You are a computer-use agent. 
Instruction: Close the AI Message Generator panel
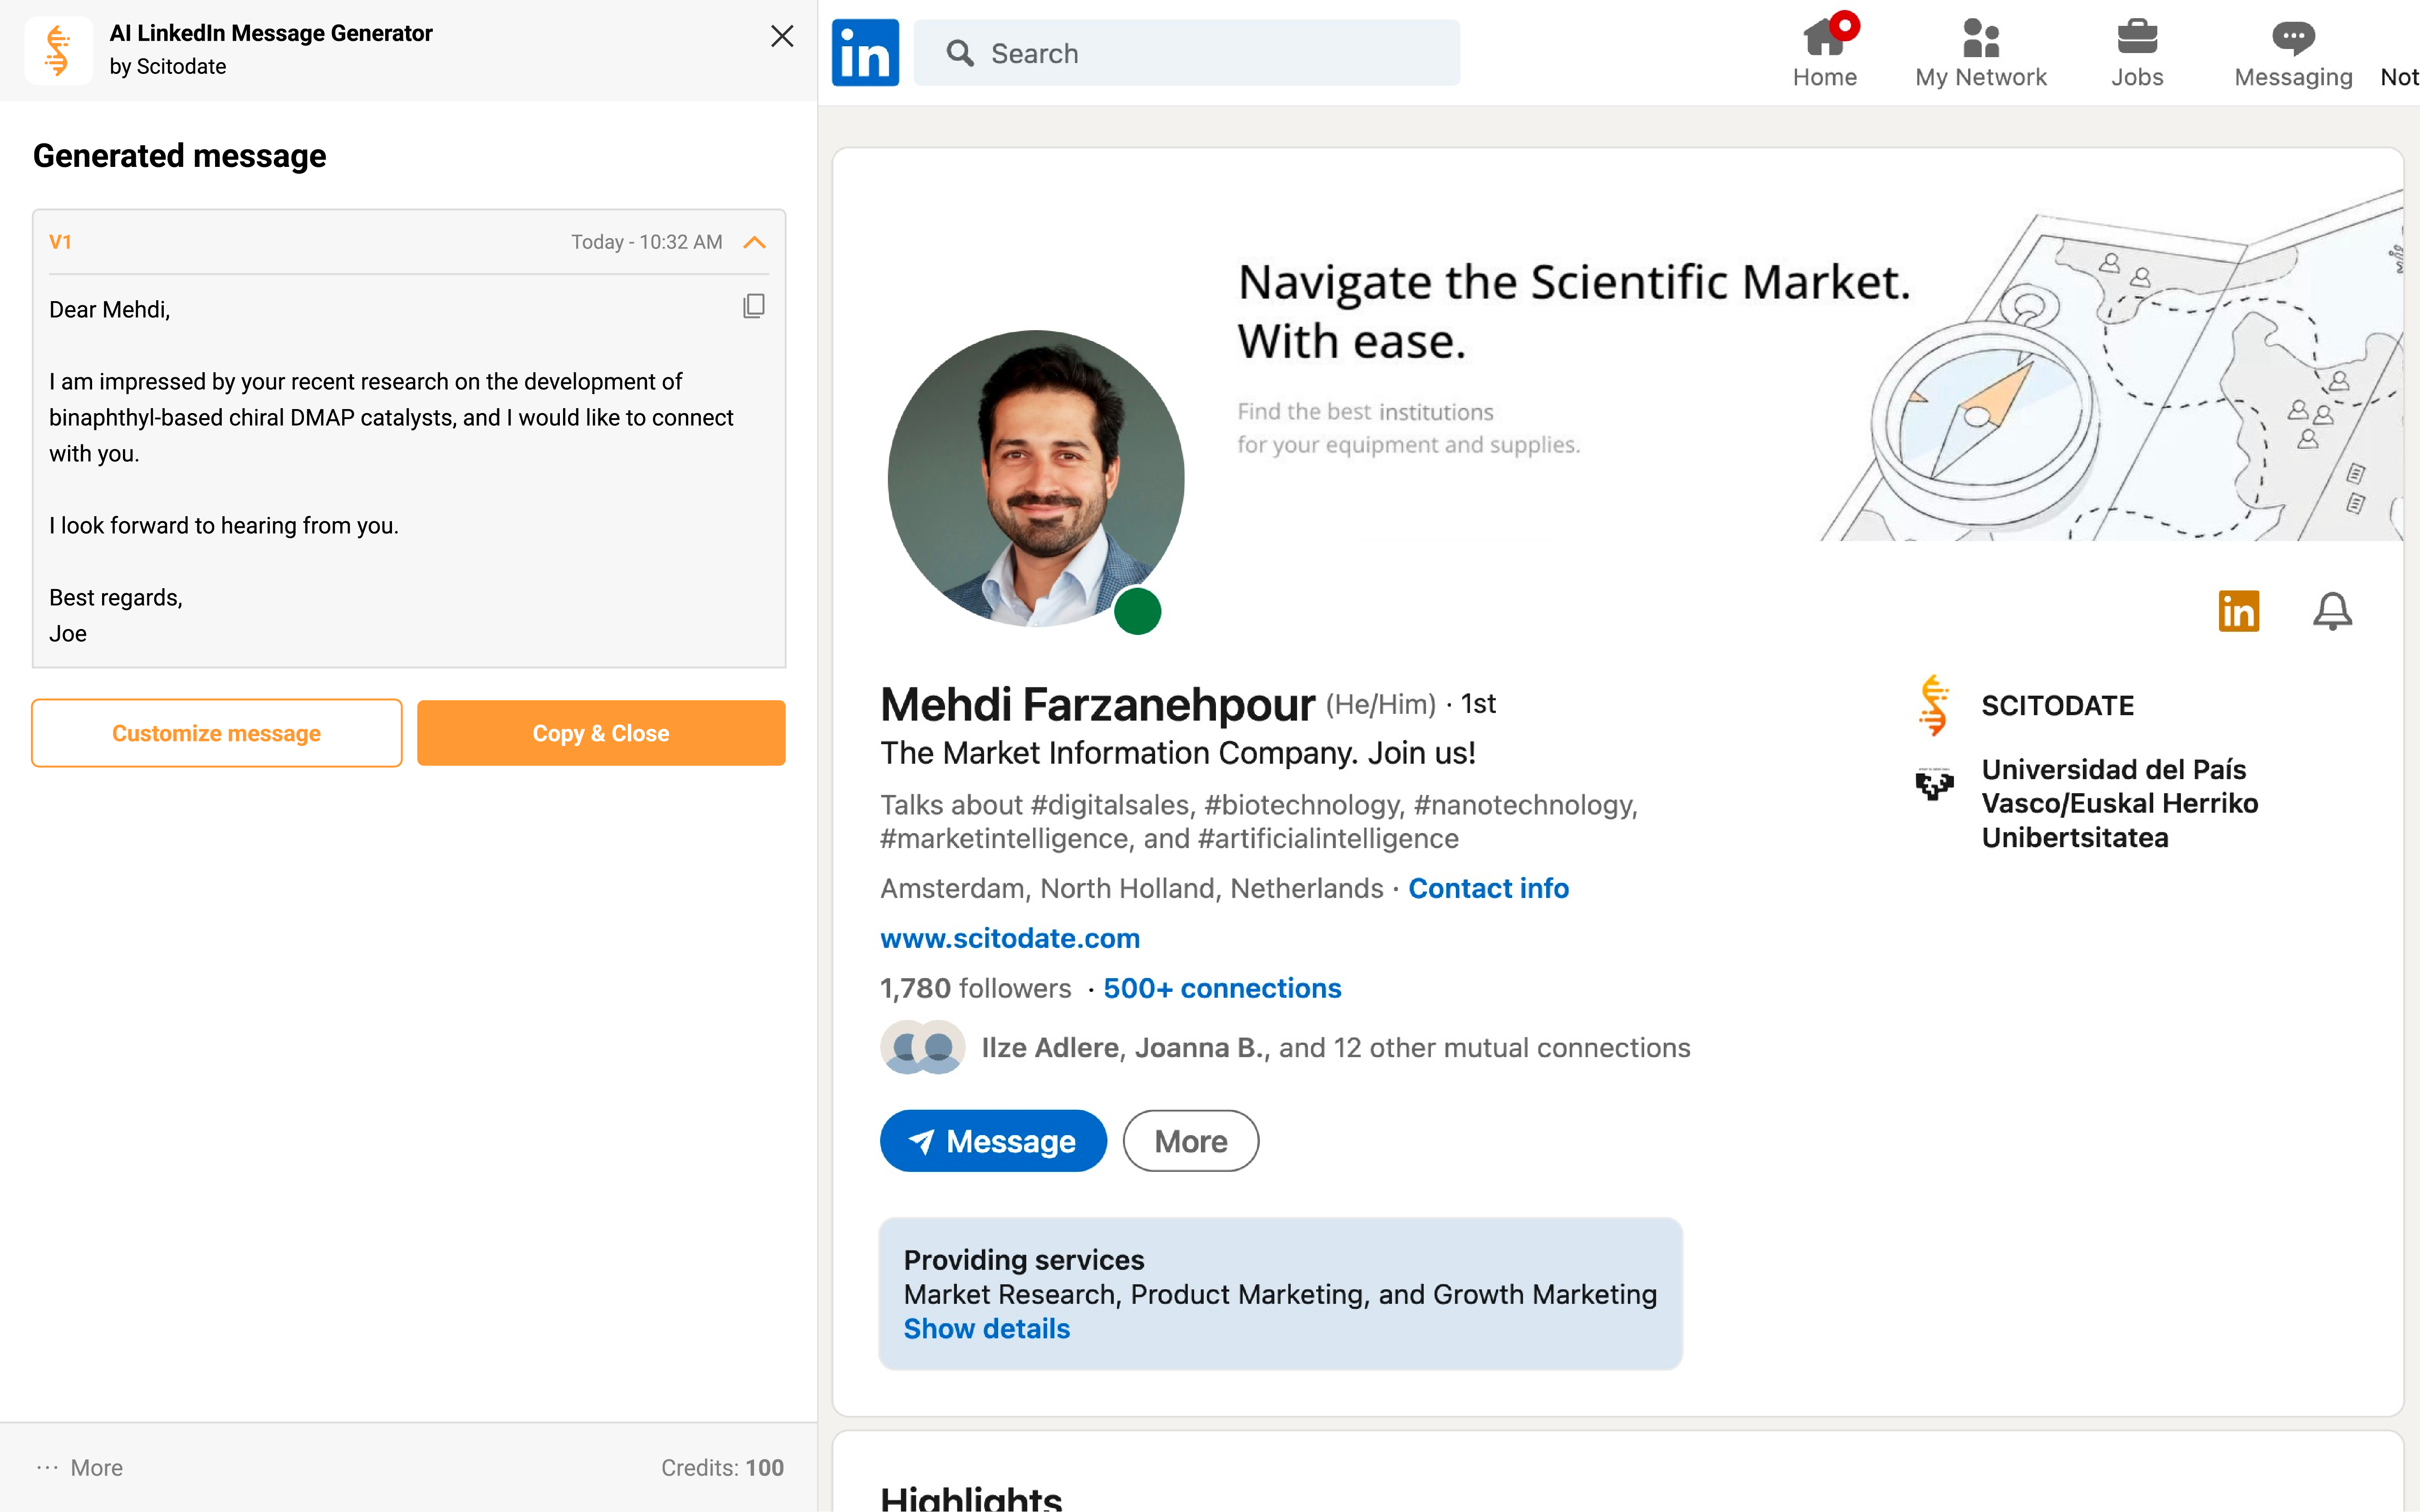click(781, 37)
